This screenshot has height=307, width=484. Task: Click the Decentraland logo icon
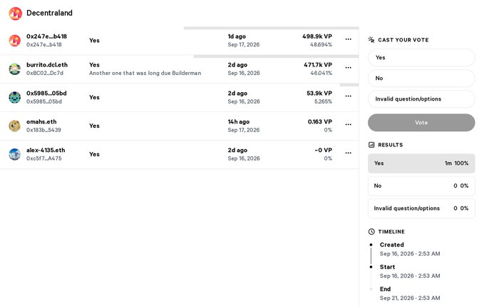click(x=15, y=14)
